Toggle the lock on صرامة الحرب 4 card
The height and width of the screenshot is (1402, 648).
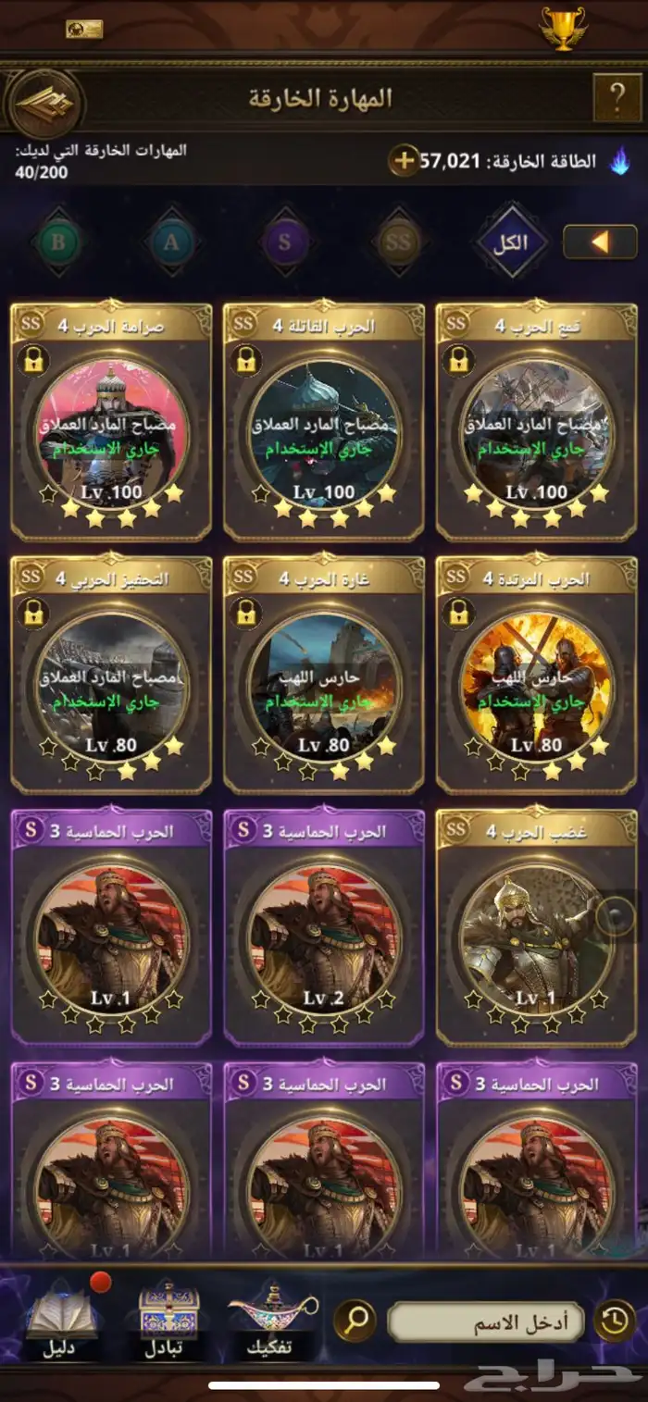coord(32,360)
